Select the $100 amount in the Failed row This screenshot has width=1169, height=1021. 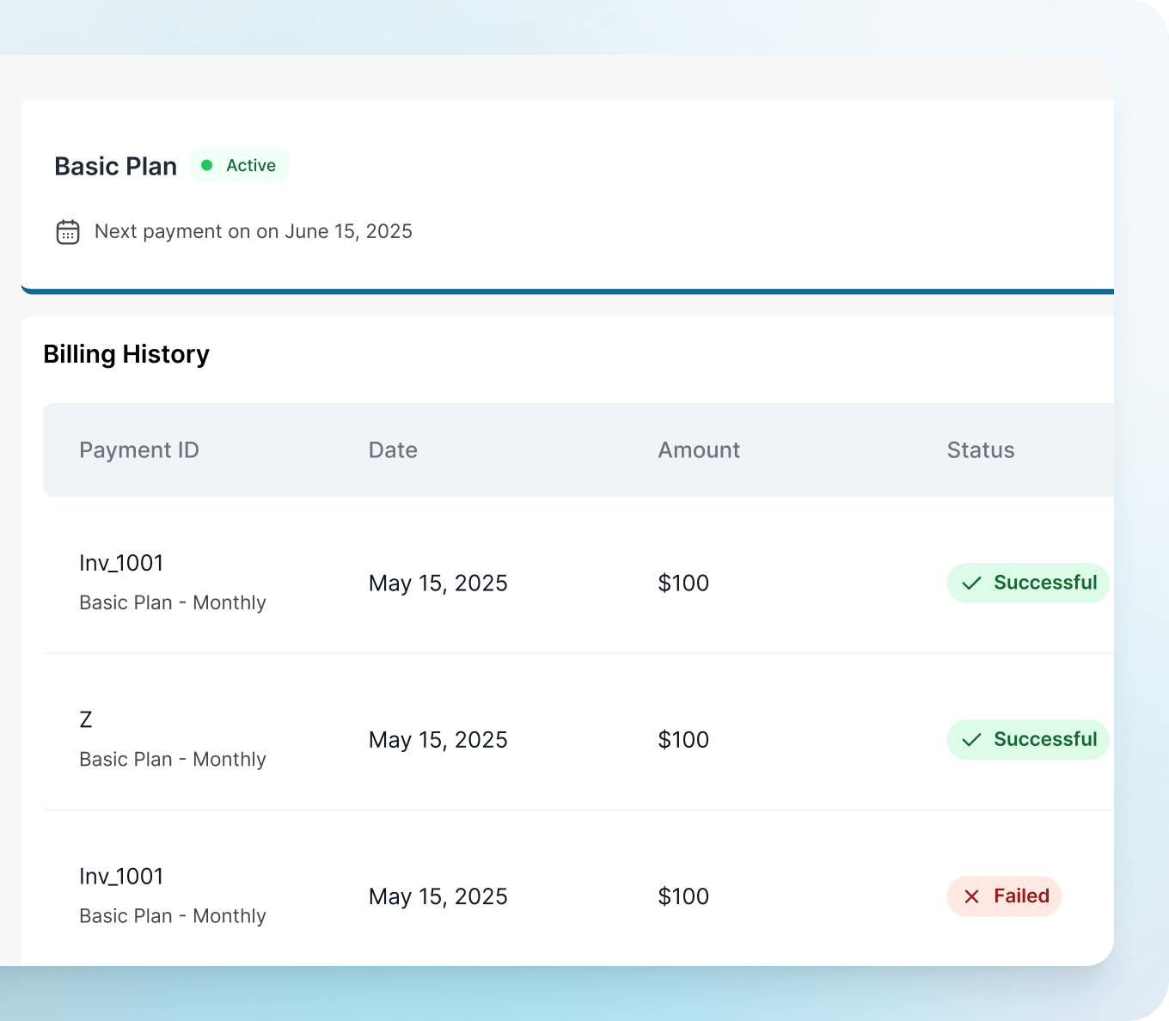[683, 897]
